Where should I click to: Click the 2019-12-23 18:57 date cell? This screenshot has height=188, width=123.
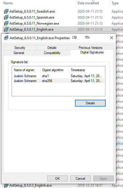pyautogui.click(x=90, y=185)
